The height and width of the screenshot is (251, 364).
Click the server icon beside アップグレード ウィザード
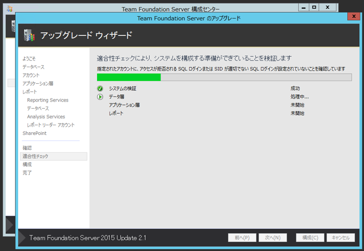29,35
